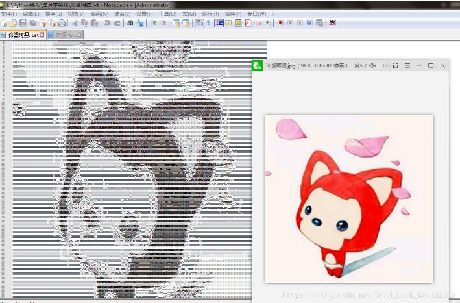
Task: Open the 搜索(S) menu
Action: click(54, 14)
